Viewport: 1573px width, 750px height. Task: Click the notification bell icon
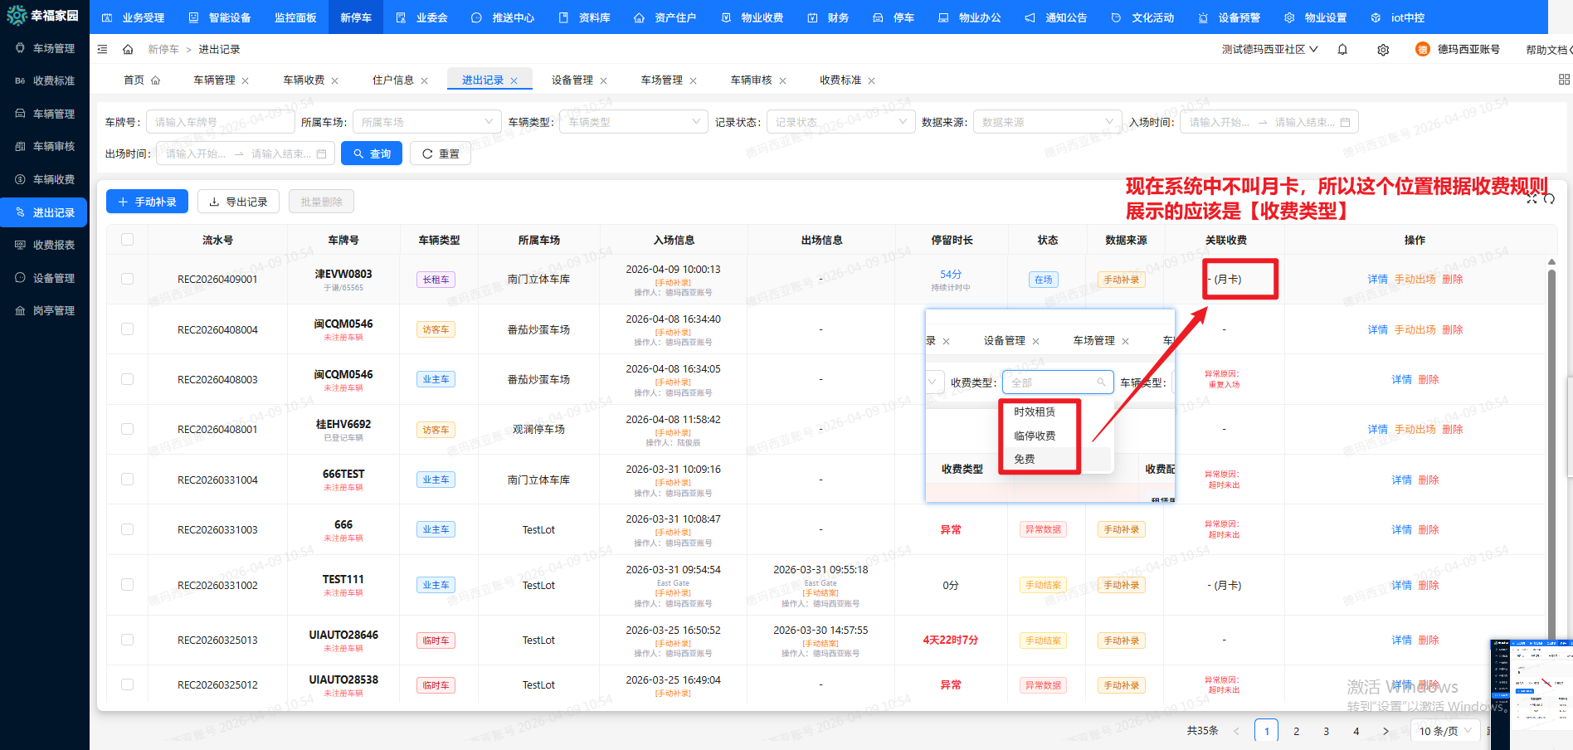pyautogui.click(x=1342, y=50)
